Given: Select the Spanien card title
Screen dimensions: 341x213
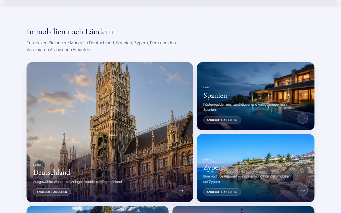Looking at the screenshot, I should (x=215, y=95).
